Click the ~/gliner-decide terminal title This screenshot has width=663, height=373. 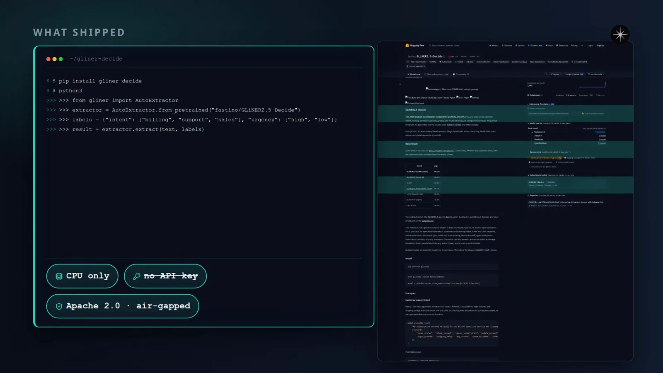(96, 59)
